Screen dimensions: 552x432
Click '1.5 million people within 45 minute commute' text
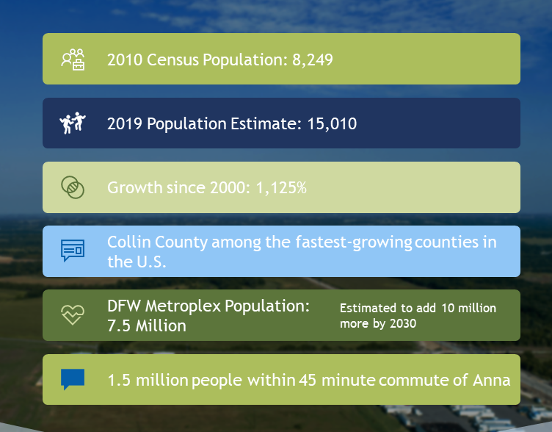(309, 380)
